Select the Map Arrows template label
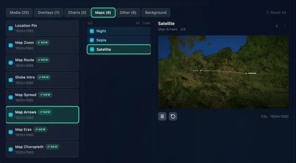The height and width of the screenshot is (163, 296). pos(26,112)
